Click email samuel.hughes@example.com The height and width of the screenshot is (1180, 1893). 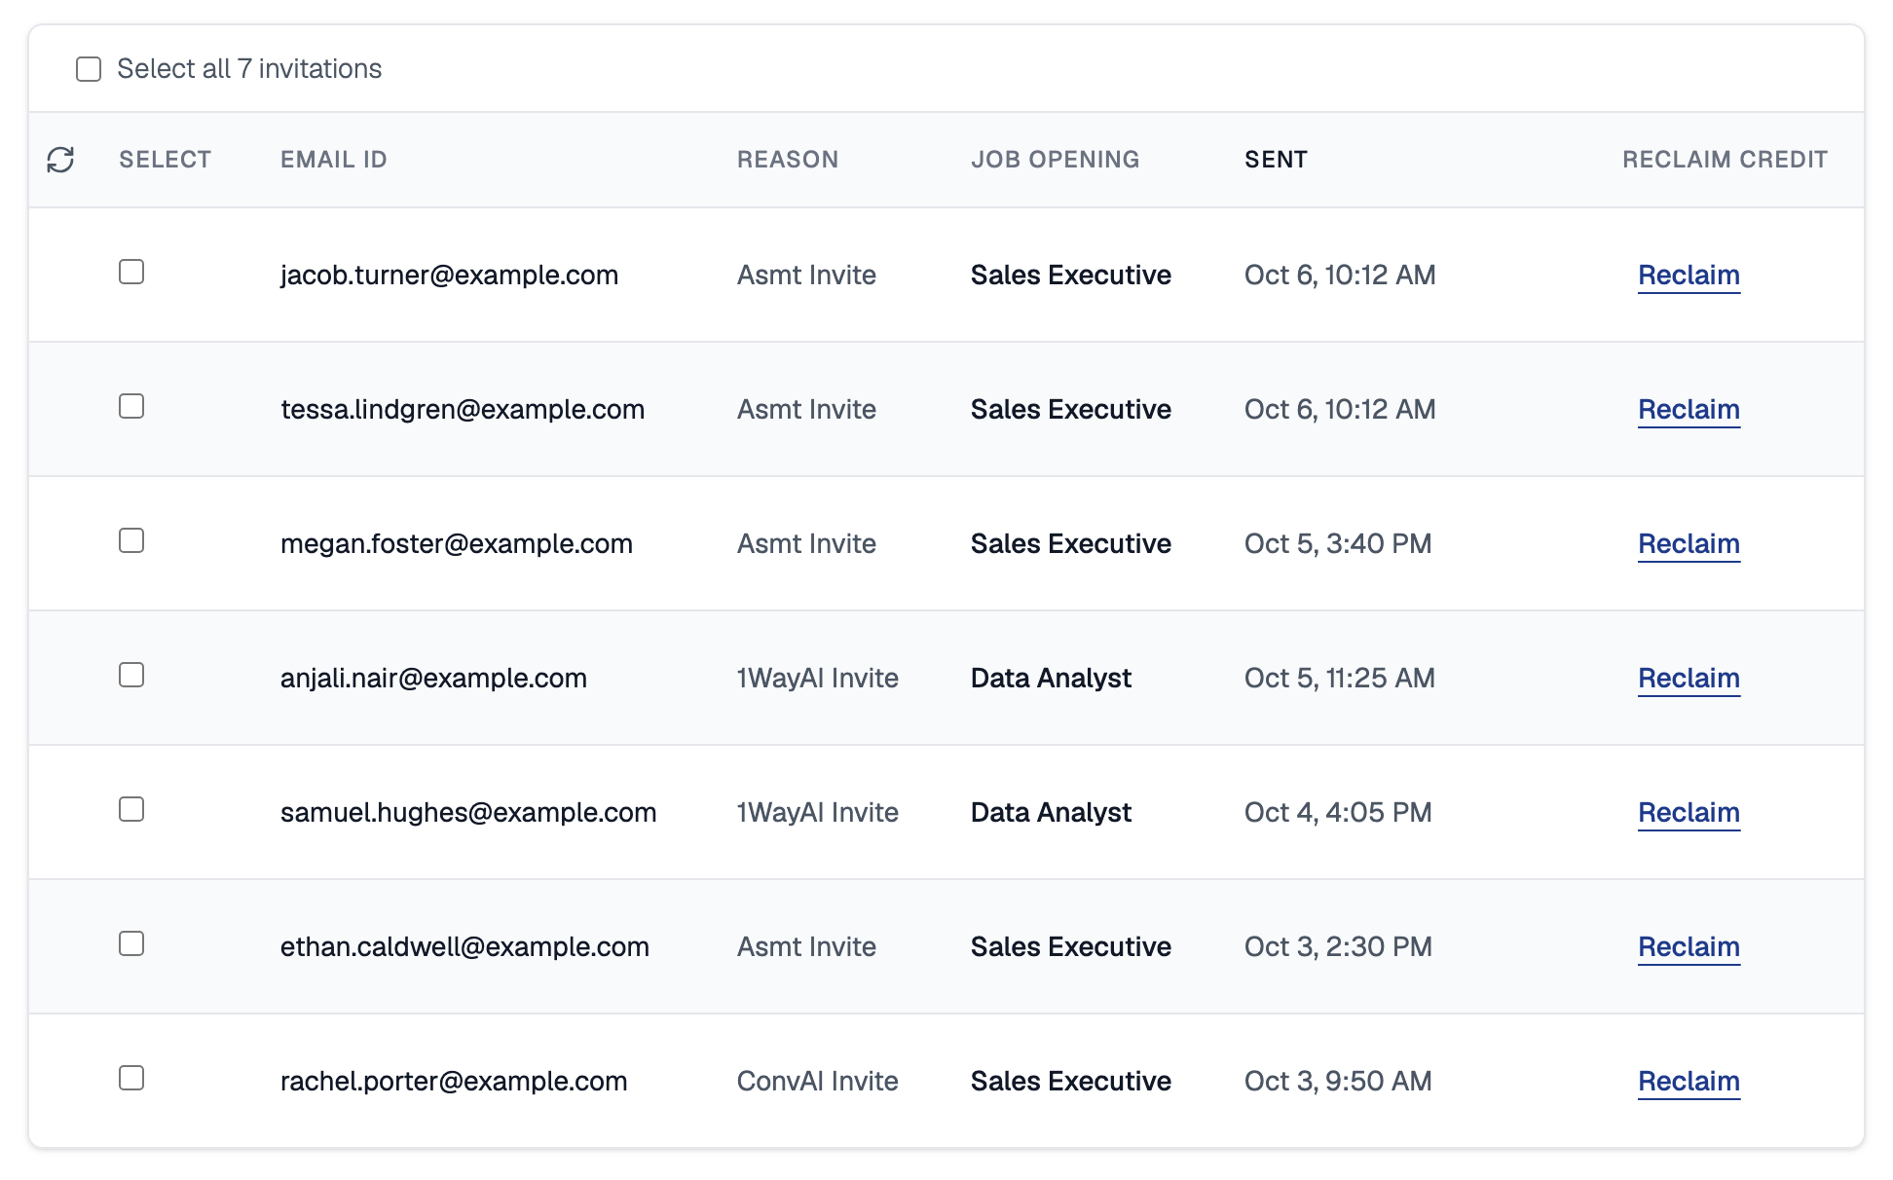click(468, 813)
